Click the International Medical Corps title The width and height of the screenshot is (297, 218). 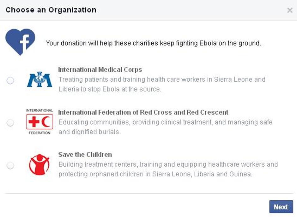click(x=100, y=70)
